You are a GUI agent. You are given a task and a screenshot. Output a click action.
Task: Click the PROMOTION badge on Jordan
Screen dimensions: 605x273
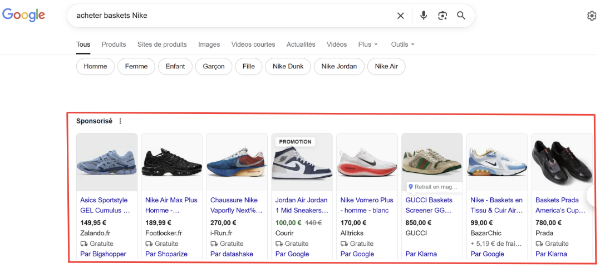295,142
